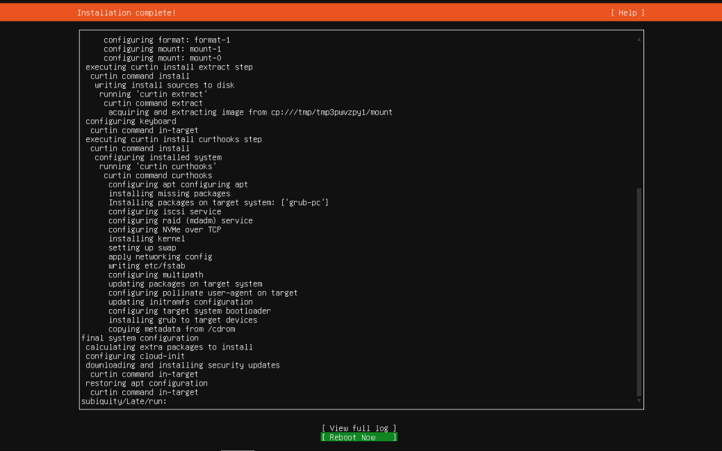The image size is (722, 451).
Task: Click the scrollbar thumb
Action: pyautogui.click(x=639, y=292)
